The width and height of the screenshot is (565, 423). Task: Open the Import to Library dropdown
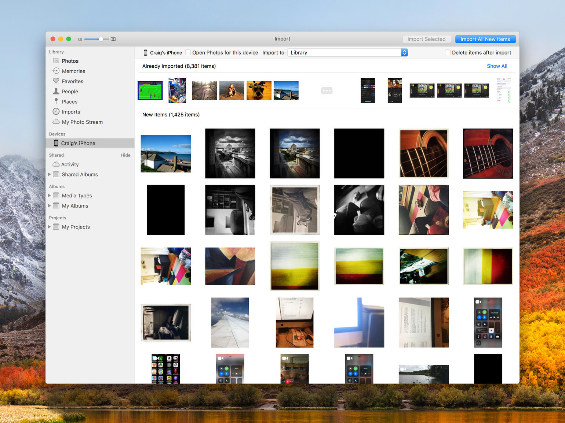click(347, 52)
